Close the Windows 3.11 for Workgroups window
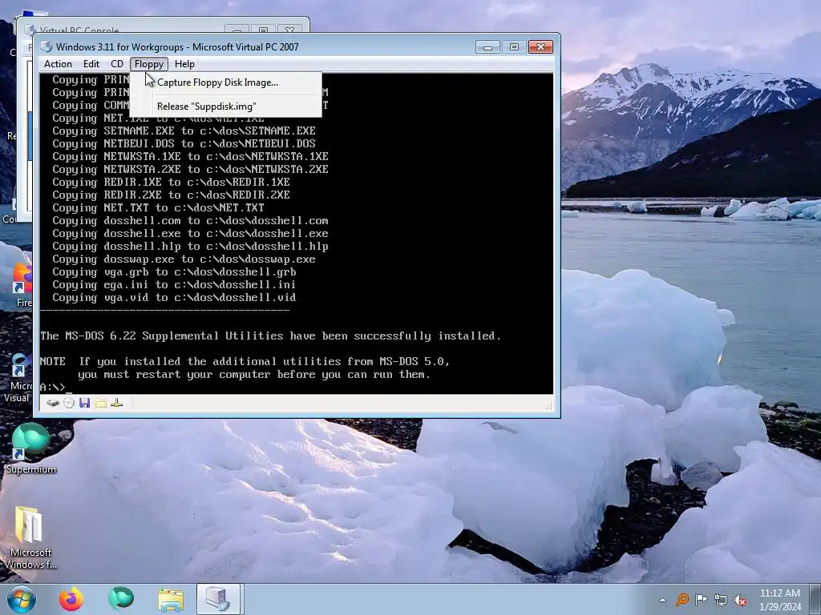Screen dimensions: 821x615 tap(541, 47)
